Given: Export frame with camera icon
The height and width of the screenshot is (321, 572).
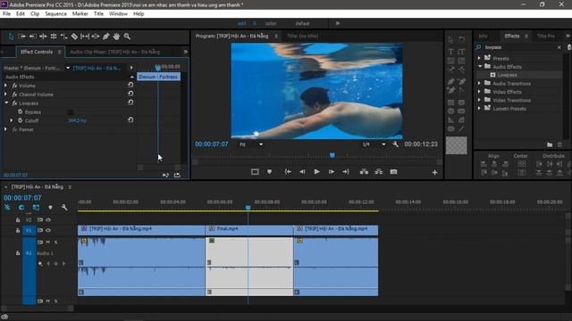Looking at the screenshot, I should [393, 172].
